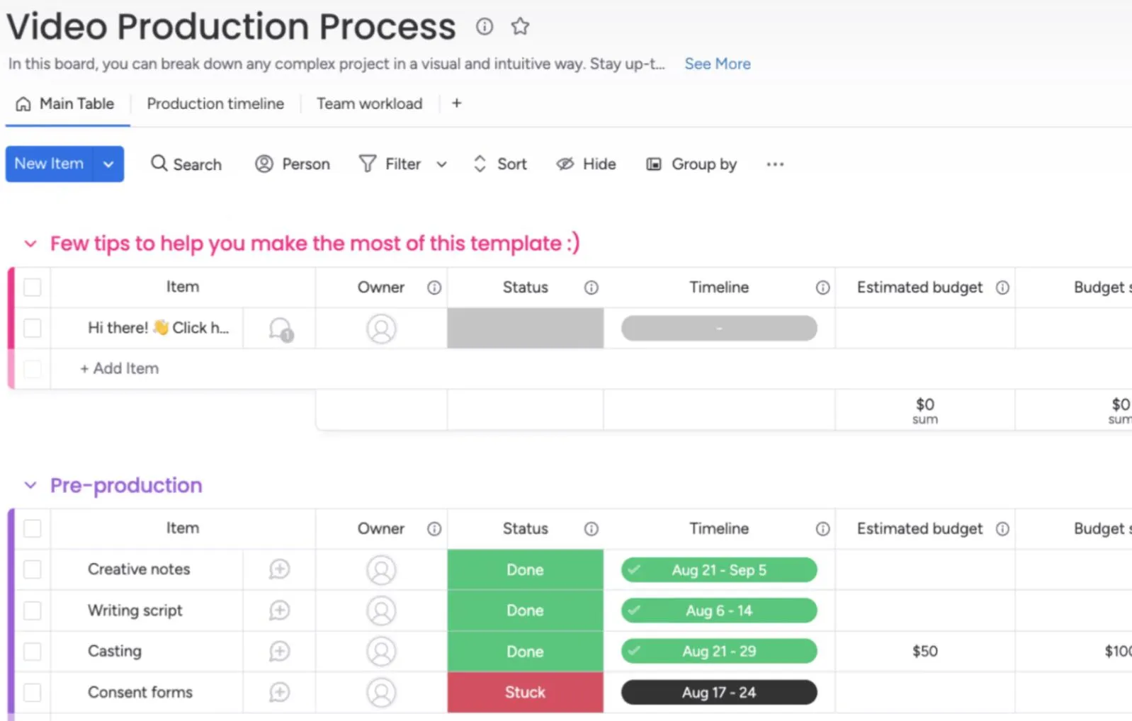Tick the Creative notes checkbox

(33, 569)
